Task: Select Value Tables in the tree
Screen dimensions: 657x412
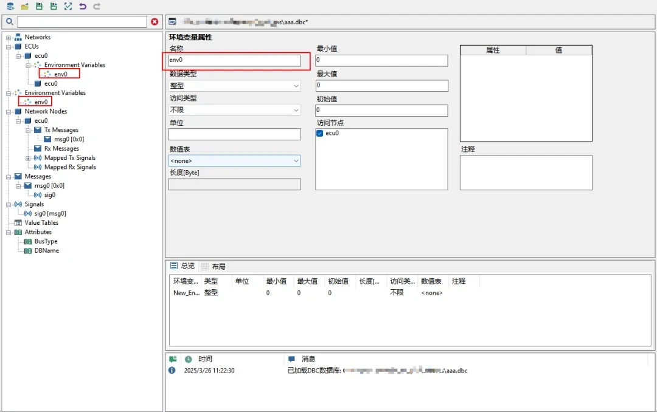Action: tap(41, 223)
